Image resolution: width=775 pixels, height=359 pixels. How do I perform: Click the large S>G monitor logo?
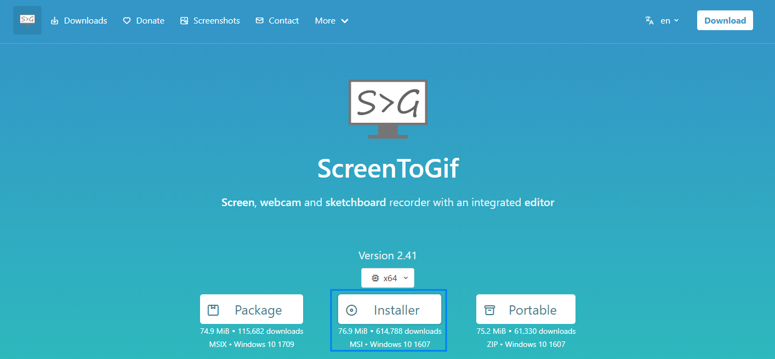388,109
